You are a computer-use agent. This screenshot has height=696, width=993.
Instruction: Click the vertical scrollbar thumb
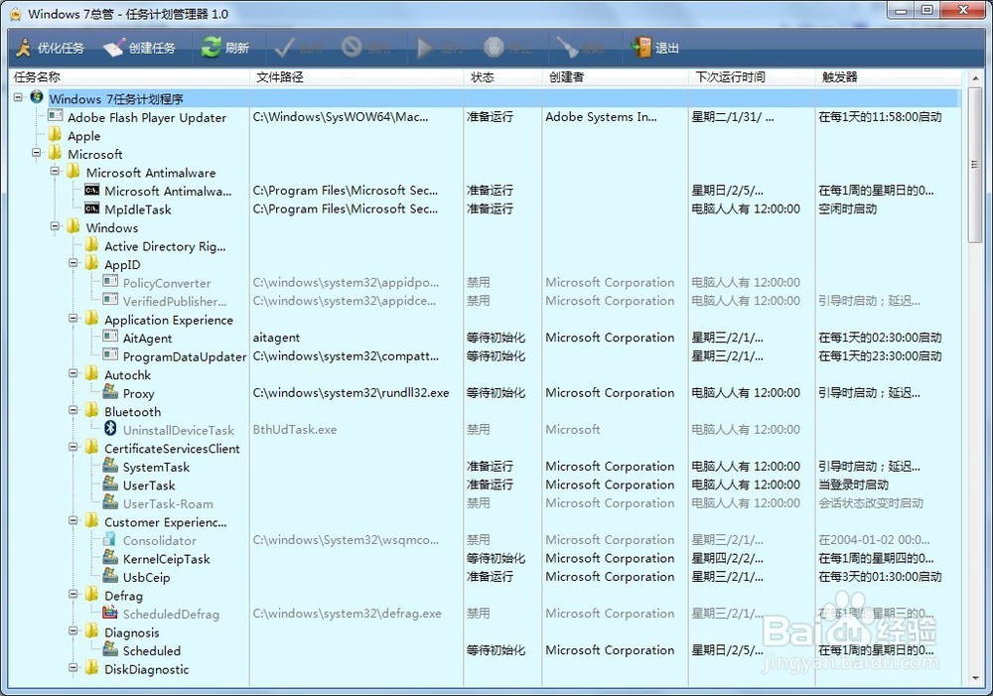tap(975, 165)
